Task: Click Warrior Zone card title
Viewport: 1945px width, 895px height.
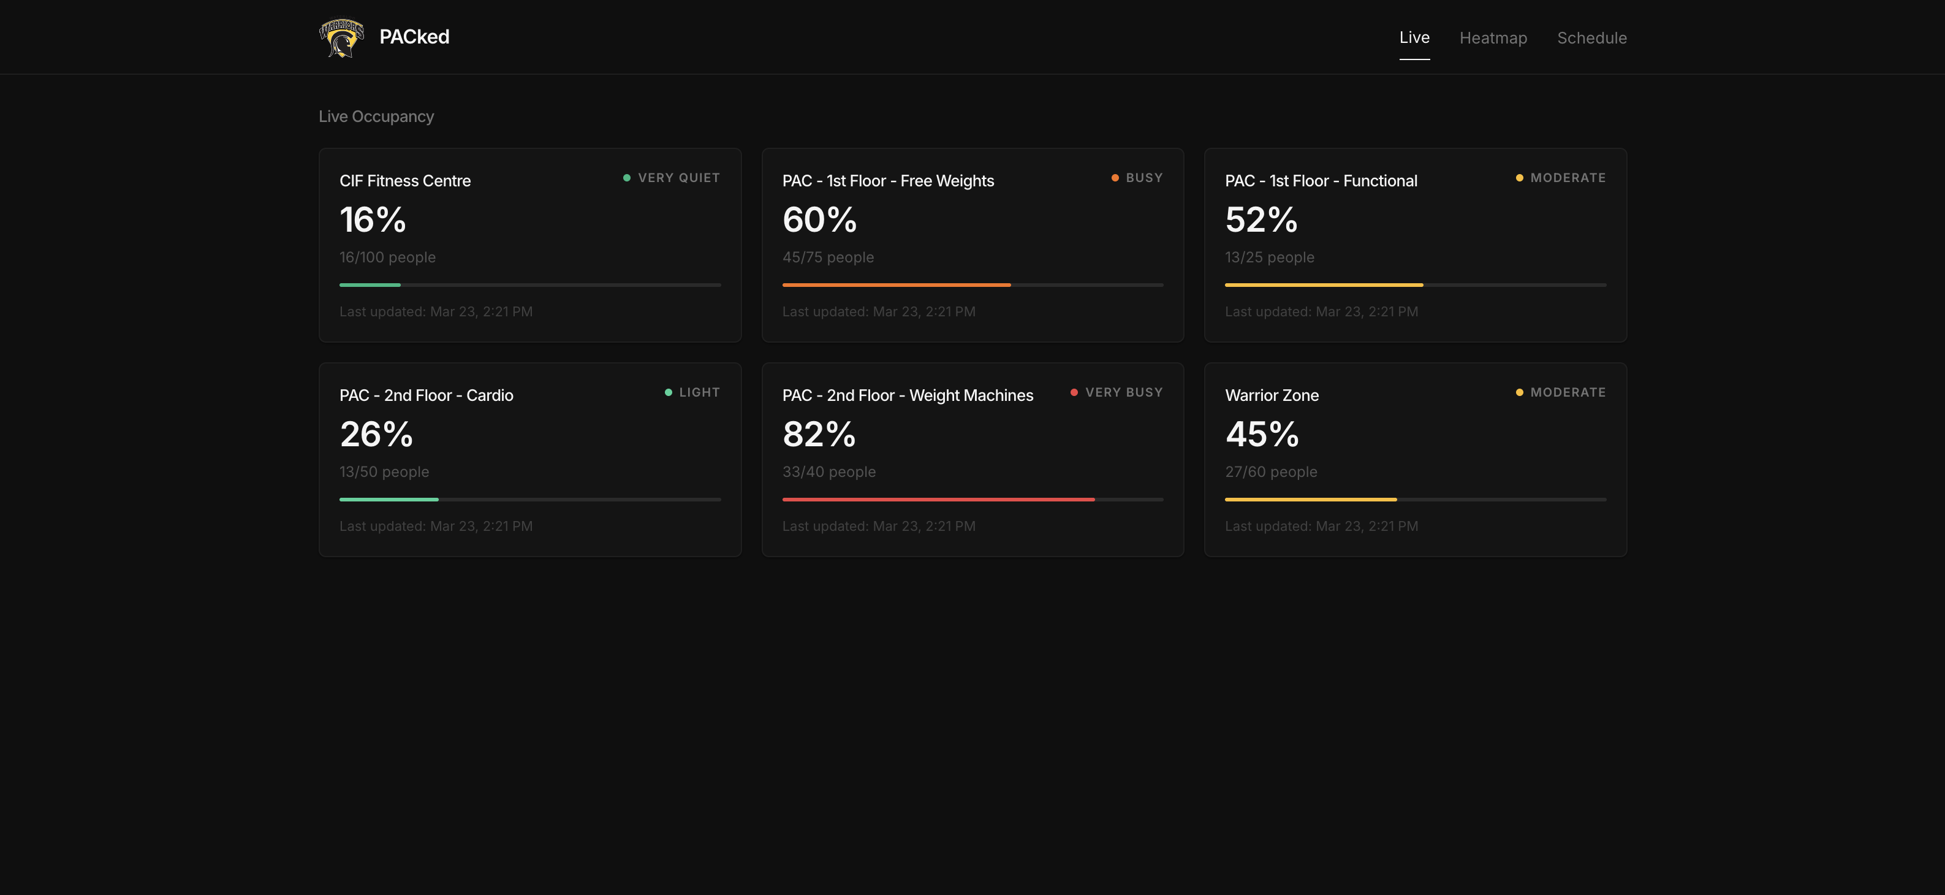Action: click(1272, 396)
